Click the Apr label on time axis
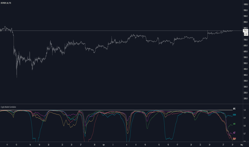The image size is (249, 147). click(x=104, y=145)
